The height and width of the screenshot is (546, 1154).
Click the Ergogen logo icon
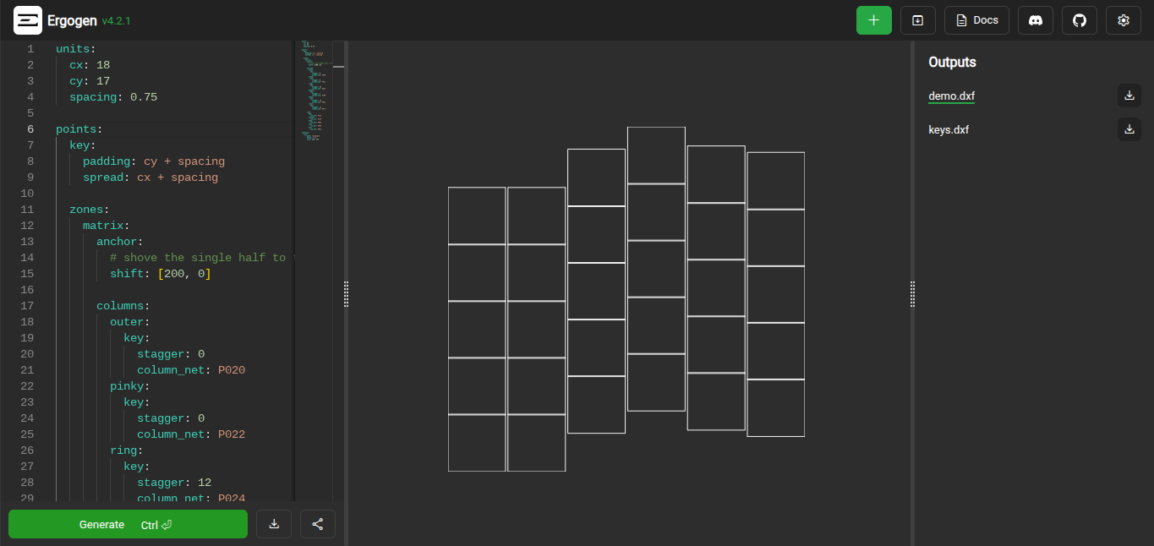click(28, 20)
